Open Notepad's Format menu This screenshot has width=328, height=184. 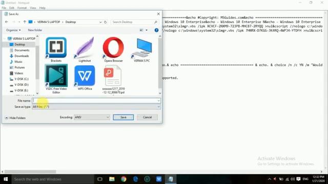coord(22,8)
